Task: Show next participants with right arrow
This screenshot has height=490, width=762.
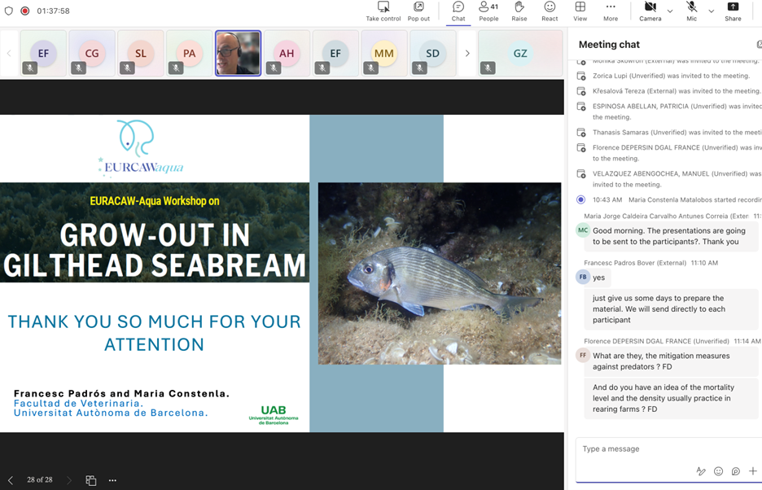Action: [x=467, y=54]
